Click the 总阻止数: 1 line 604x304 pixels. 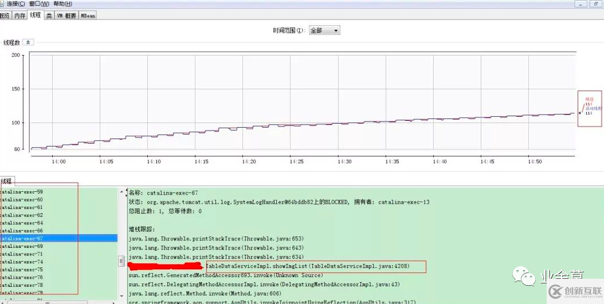click(x=165, y=211)
